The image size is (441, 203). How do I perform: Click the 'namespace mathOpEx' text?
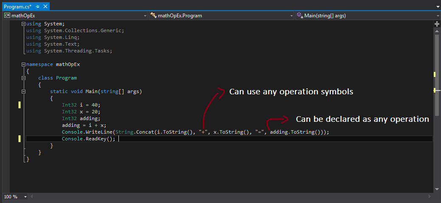[x=53, y=64]
